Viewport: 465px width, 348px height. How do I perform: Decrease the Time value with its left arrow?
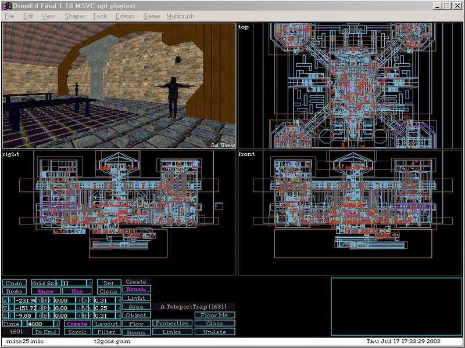[23, 324]
